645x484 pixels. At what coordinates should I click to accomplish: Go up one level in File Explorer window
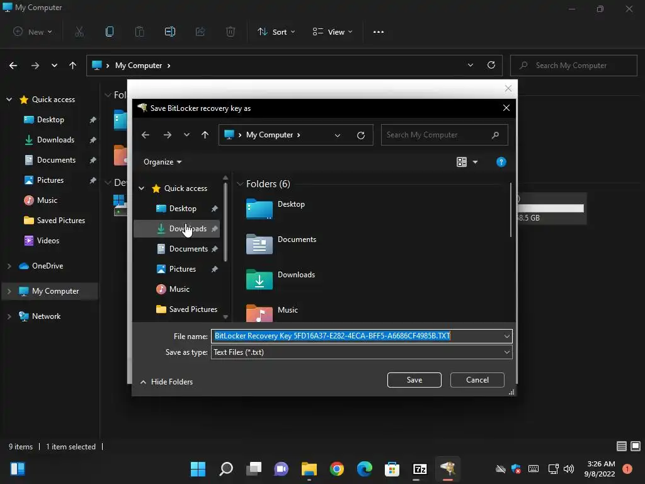[73, 66]
